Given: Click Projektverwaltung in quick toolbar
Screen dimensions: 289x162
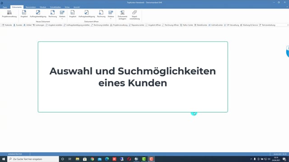Looking at the screenshot, I should point(119,25).
